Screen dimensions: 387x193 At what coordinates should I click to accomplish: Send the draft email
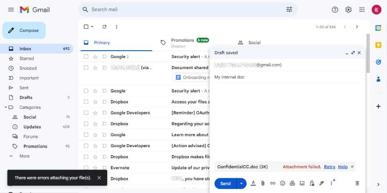[x=225, y=183]
